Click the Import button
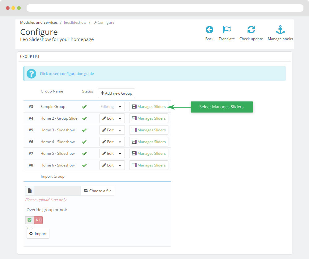This screenshot has width=309, height=259. 38,234
